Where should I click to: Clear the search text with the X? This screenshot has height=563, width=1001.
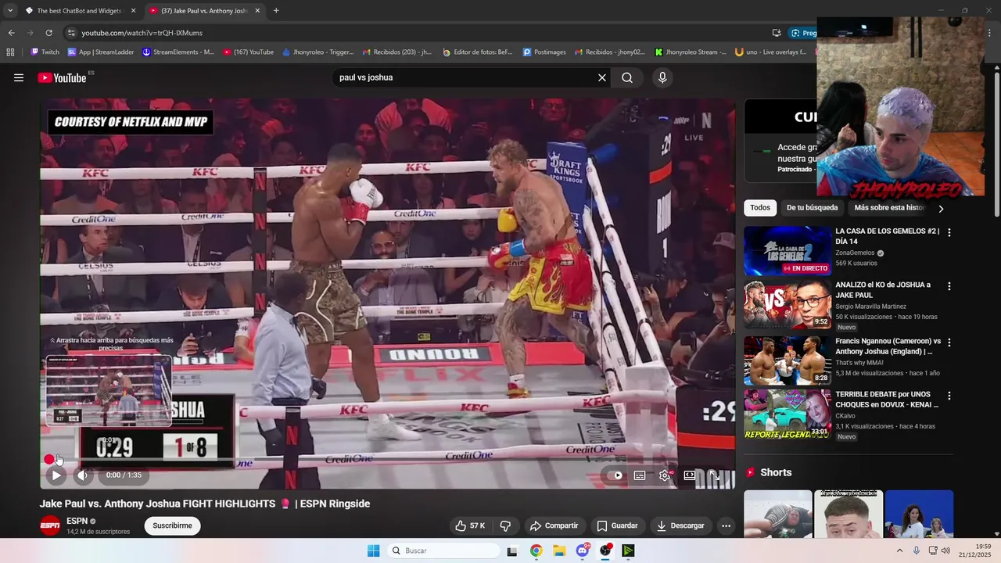(x=602, y=77)
